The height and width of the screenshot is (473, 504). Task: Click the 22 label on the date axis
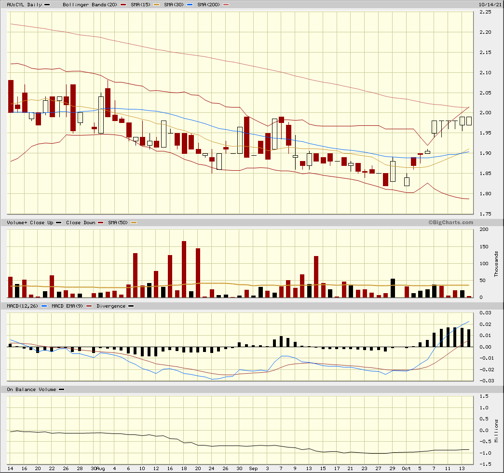click(x=52, y=469)
